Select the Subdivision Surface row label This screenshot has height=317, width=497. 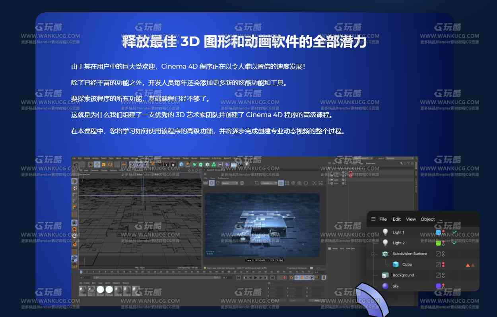coord(410,254)
